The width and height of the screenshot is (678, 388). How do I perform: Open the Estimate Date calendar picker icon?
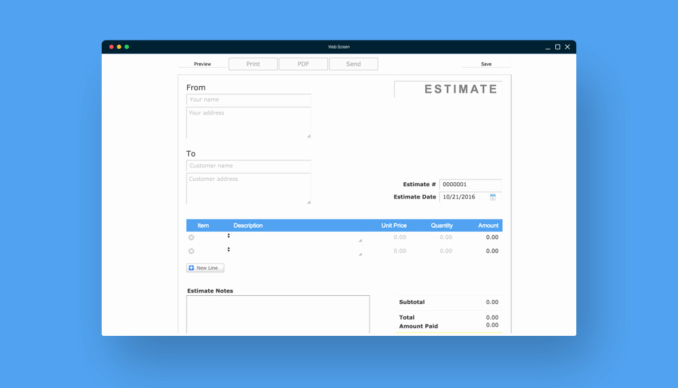492,197
